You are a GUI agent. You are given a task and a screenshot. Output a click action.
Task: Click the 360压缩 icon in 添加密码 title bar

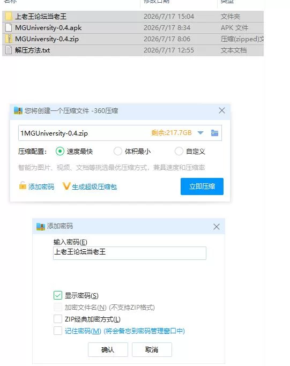click(x=41, y=227)
